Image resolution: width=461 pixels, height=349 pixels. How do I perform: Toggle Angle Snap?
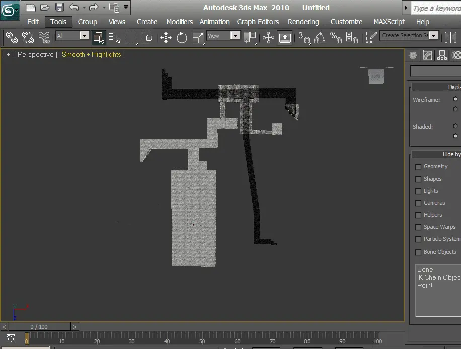pyautogui.click(x=320, y=38)
